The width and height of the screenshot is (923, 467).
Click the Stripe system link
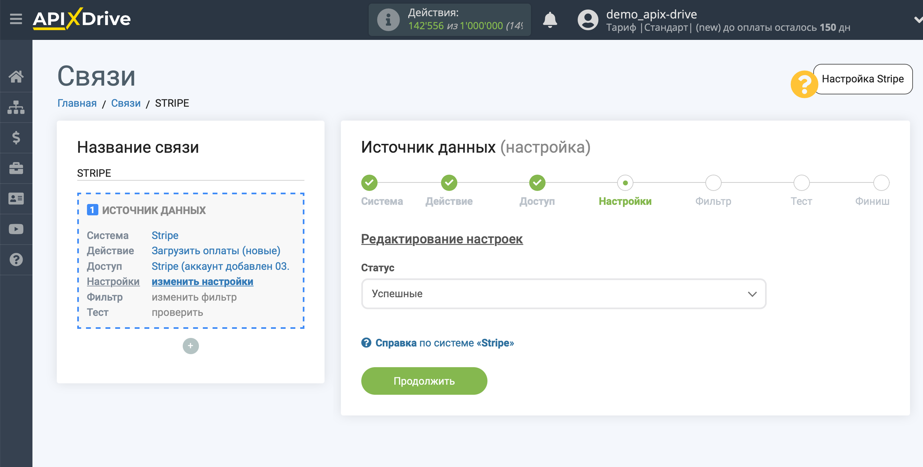click(x=165, y=235)
